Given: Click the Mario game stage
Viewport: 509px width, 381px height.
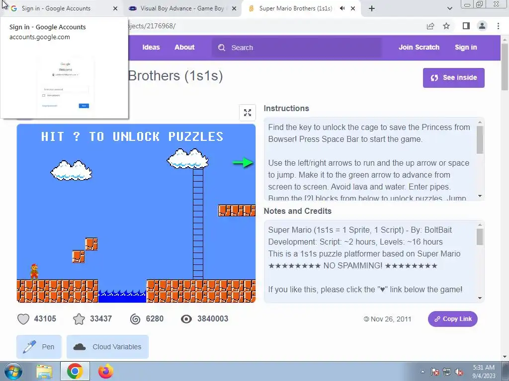Looking at the screenshot, I should pos(136,213).
